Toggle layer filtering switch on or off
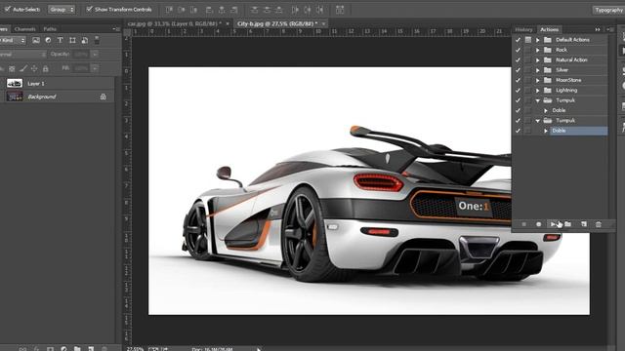This screenshot has width=625, height=351. coord(97,40)
